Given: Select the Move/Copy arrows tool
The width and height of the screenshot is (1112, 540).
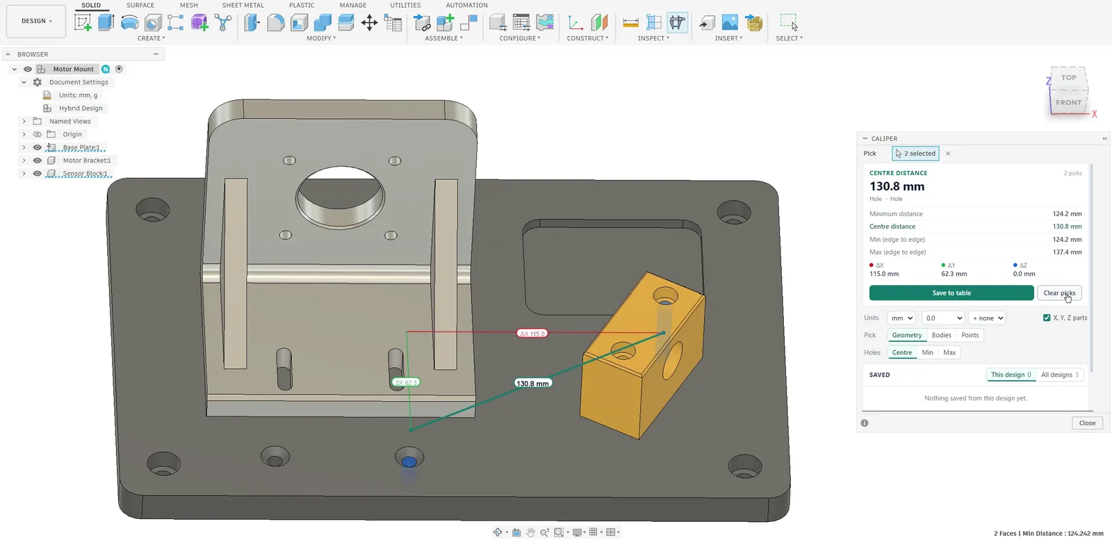Looking at the screenshot, I should tap(369, 22).
